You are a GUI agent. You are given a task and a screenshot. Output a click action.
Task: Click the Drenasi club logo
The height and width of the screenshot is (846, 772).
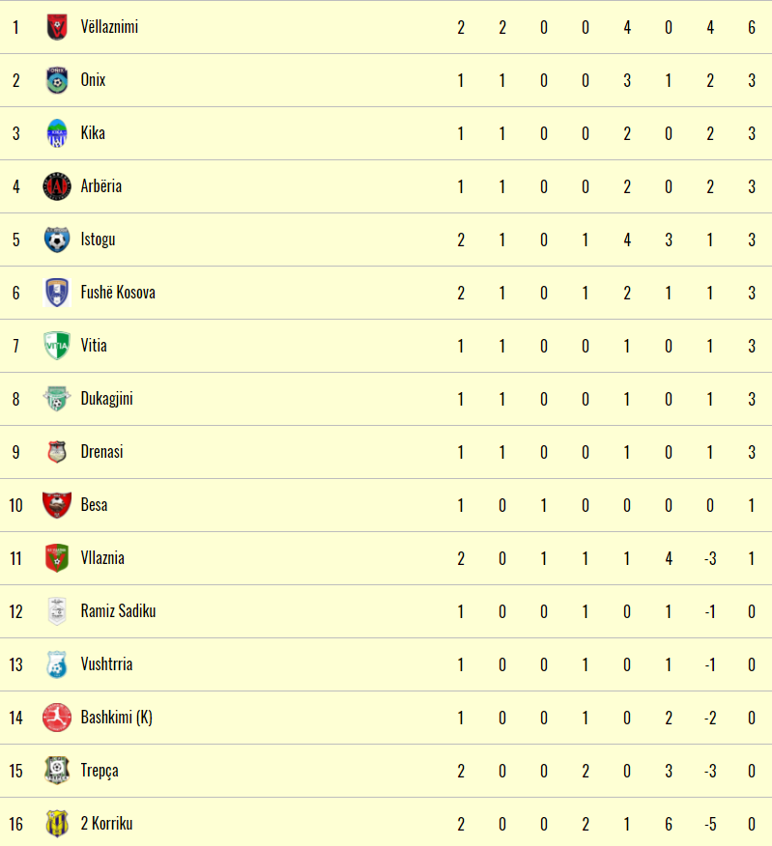(57, 452)
